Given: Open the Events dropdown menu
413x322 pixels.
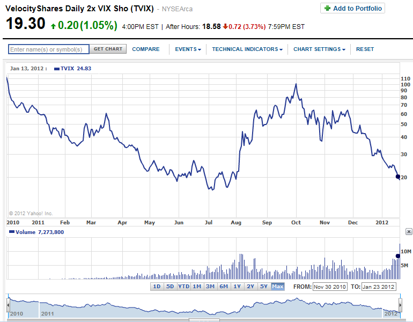Looking at the screenshot, I should [188, 49].
